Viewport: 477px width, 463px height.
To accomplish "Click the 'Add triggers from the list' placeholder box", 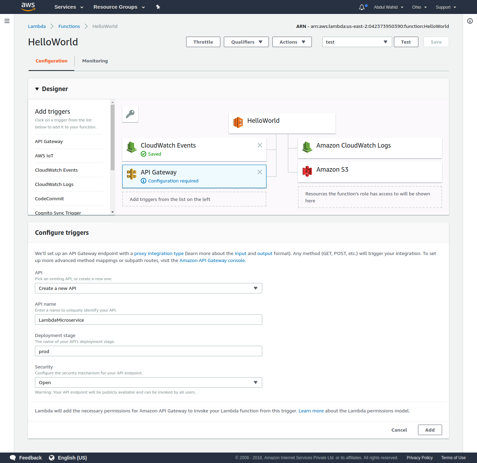I will 194,199.
